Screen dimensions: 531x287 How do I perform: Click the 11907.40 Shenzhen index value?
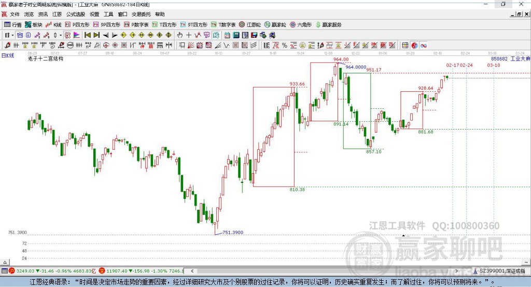tap(117, 271)
